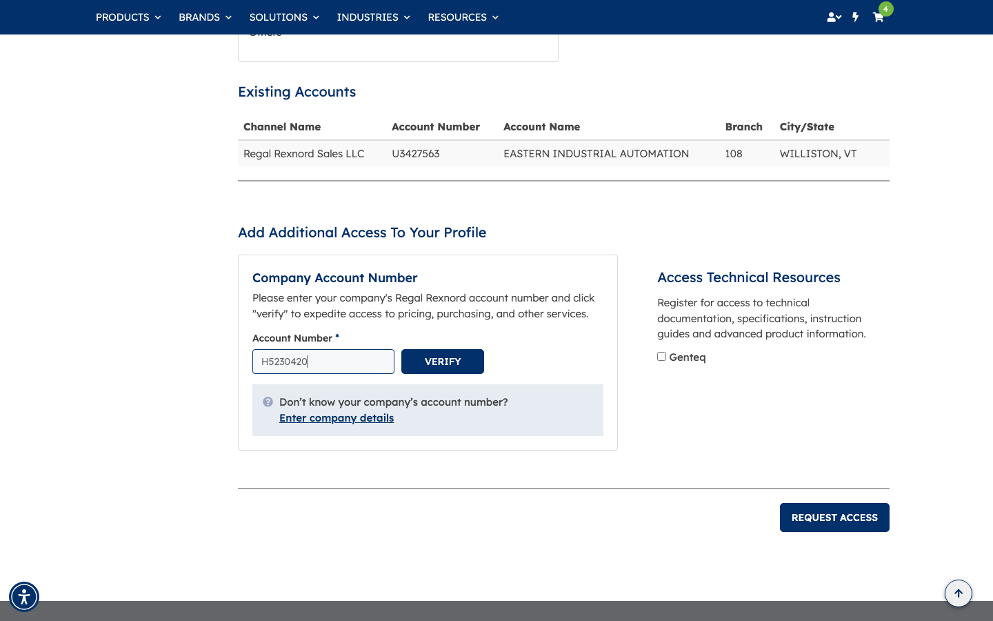Viewport: 993px width, 621px height.
Task: Follow the Enter company details link
Action: [337, 418]
